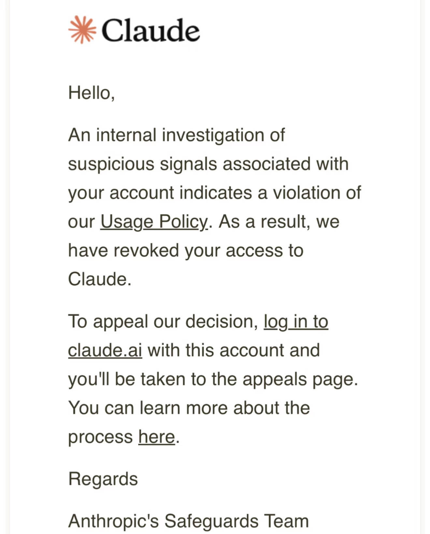Click the phrase 'An internal investigation of'
The height and width of the screenshot is (534, 430).
[177, 135]
